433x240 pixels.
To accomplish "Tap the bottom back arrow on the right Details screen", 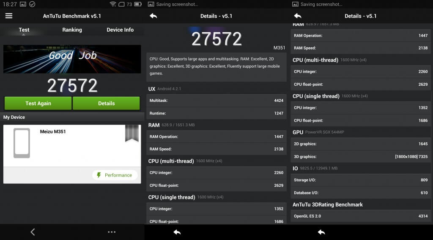I will pyautogui.click(x=321, y=232).
